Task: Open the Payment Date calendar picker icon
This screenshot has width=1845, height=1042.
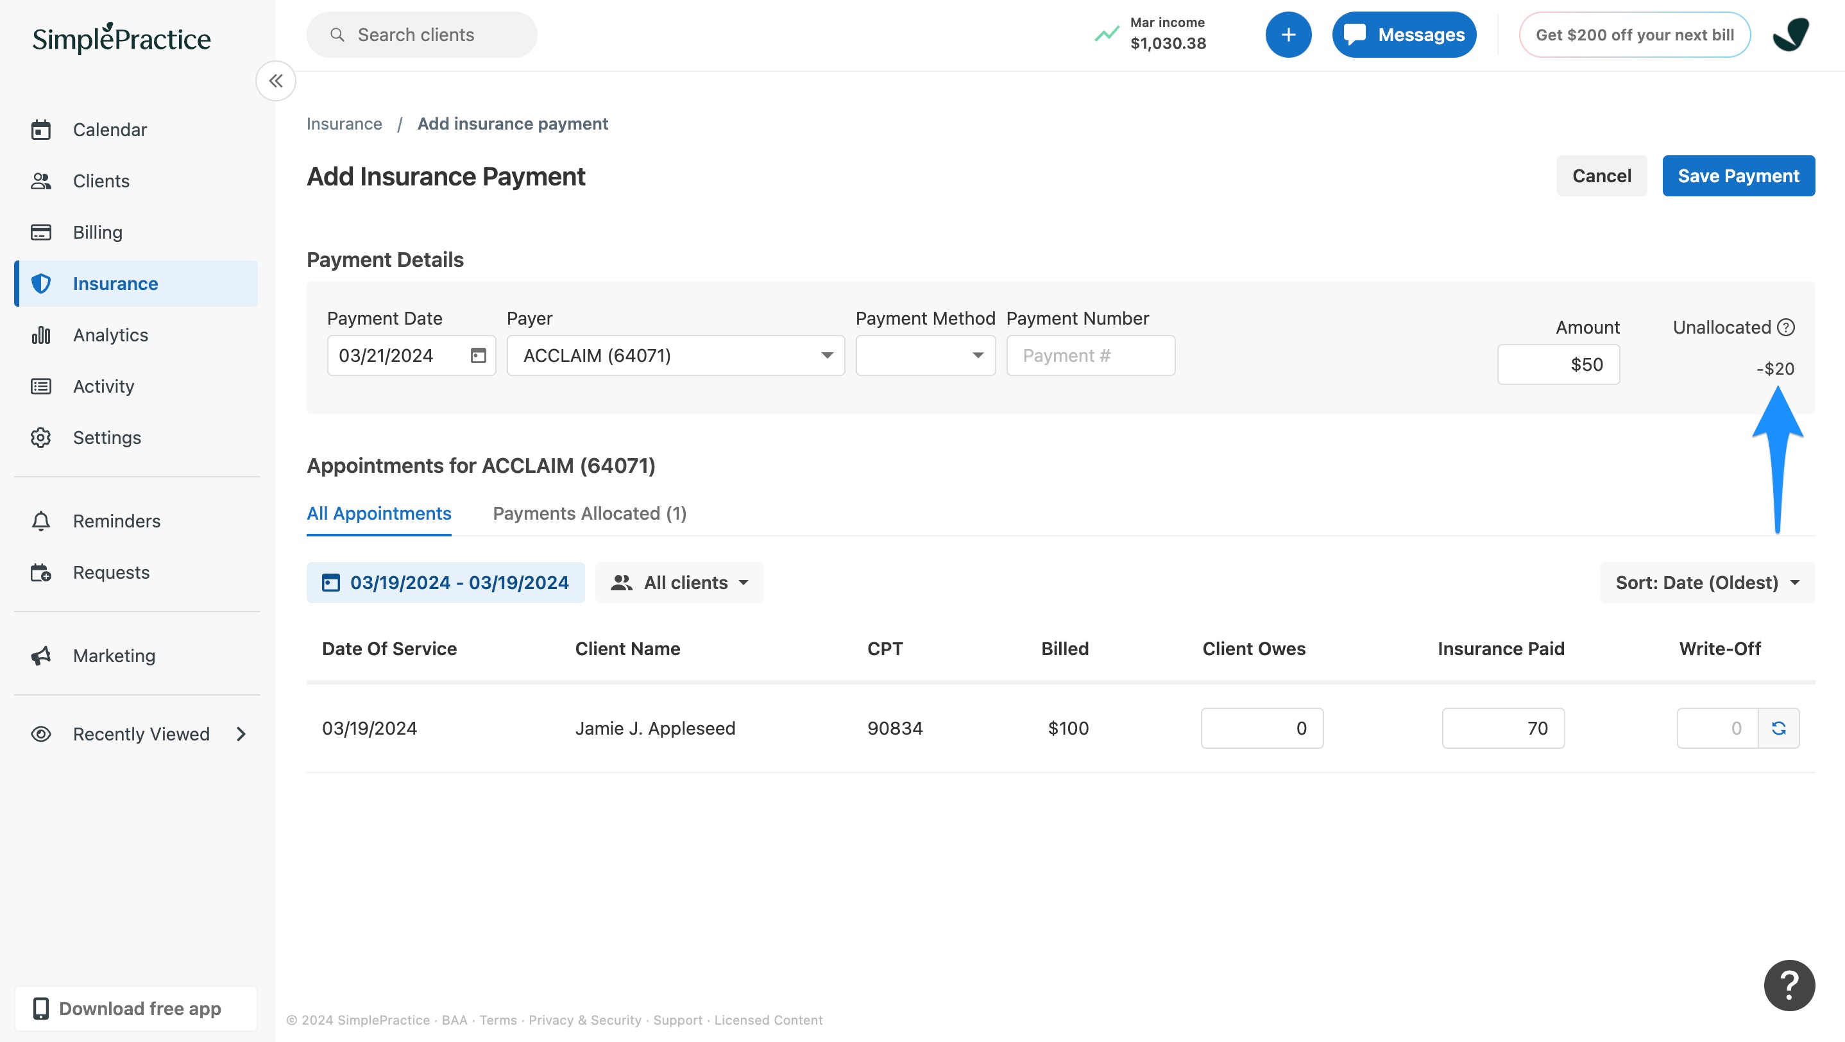Action: [479, 355]
